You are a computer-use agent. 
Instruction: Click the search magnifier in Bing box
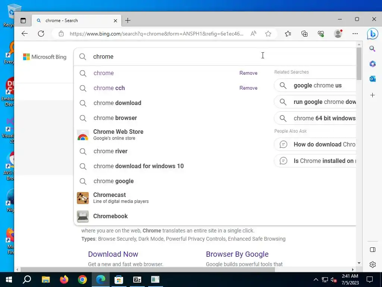pos(83,57)
